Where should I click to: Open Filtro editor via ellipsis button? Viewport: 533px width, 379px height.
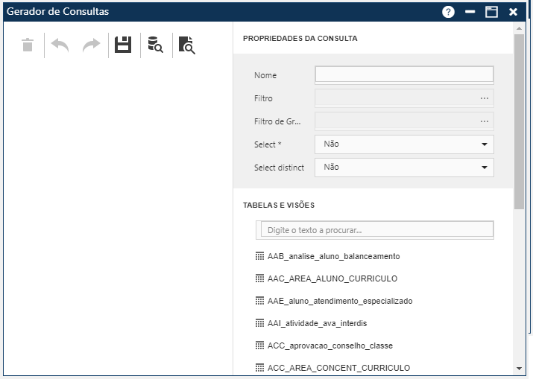coord(485,98)
